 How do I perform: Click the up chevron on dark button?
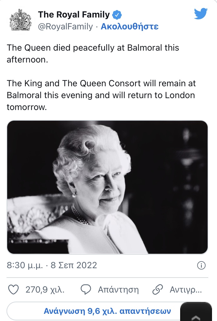point(196,317)
